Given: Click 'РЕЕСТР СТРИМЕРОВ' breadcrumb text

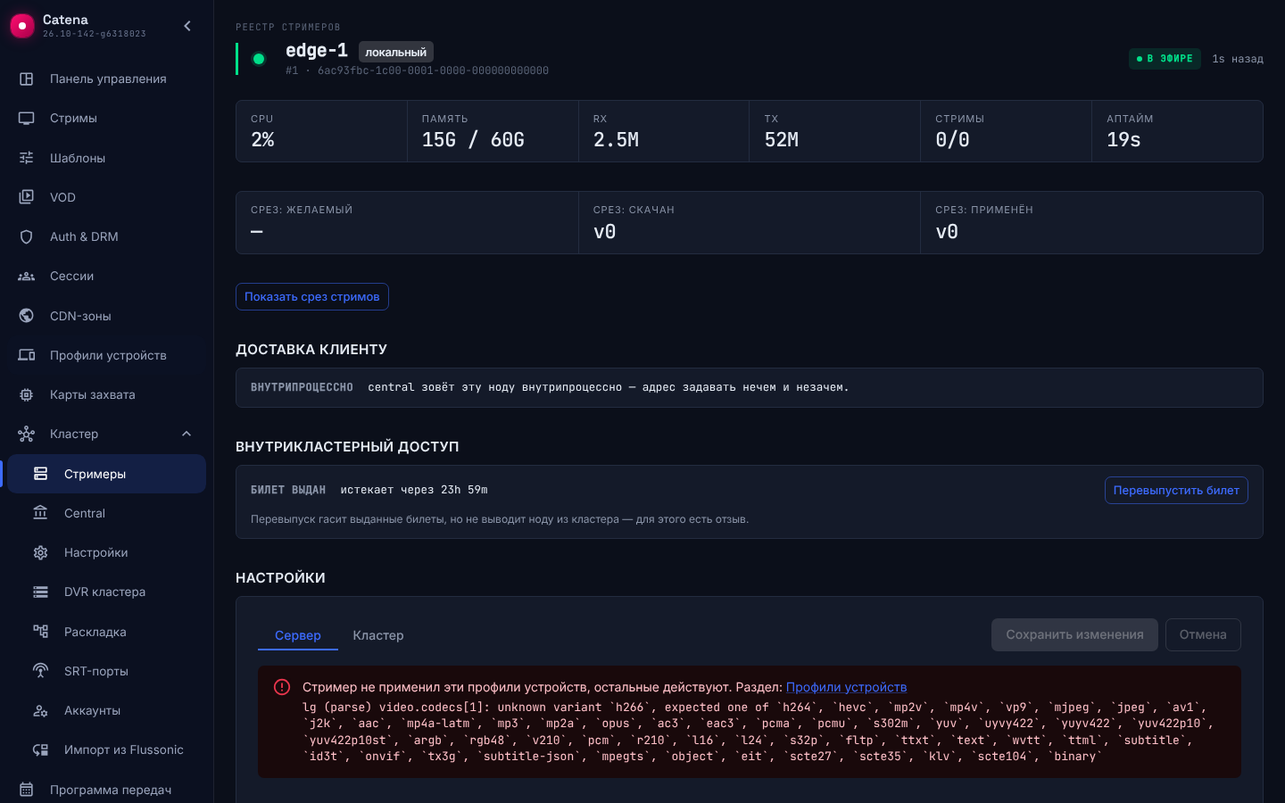Looking at the screenshot, I should pyautogui.click(x=288, y=28).
